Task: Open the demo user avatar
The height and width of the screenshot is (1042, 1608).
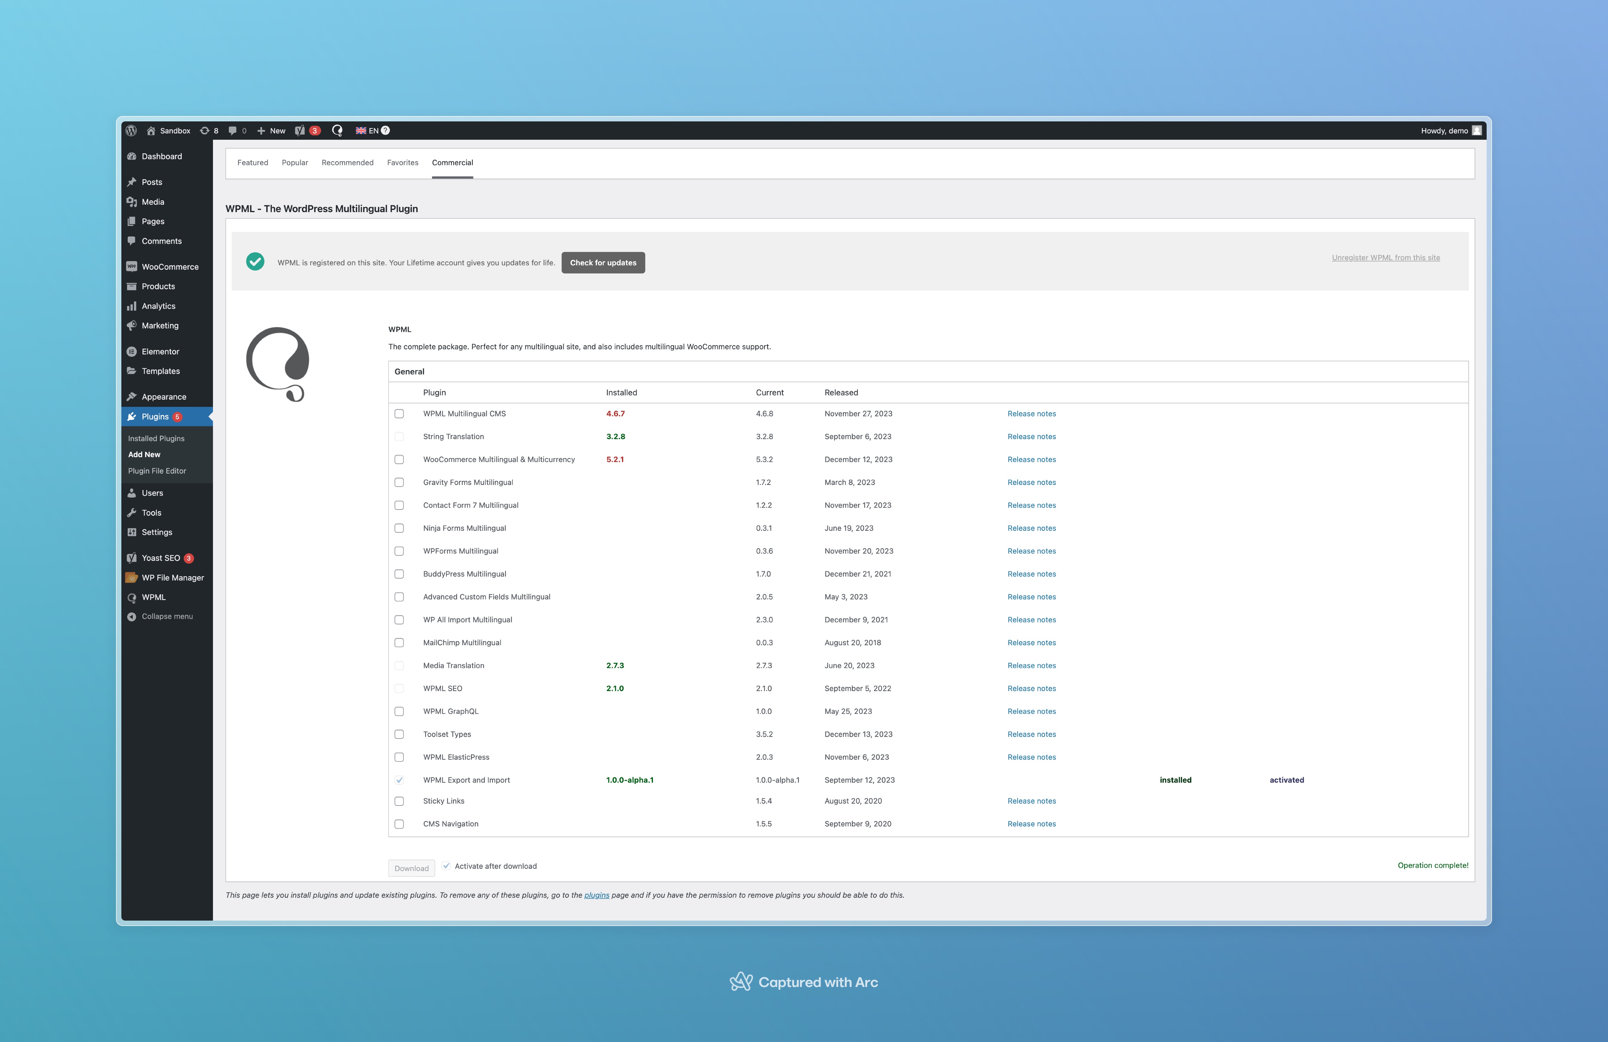Action: [x=1477, y=131]
